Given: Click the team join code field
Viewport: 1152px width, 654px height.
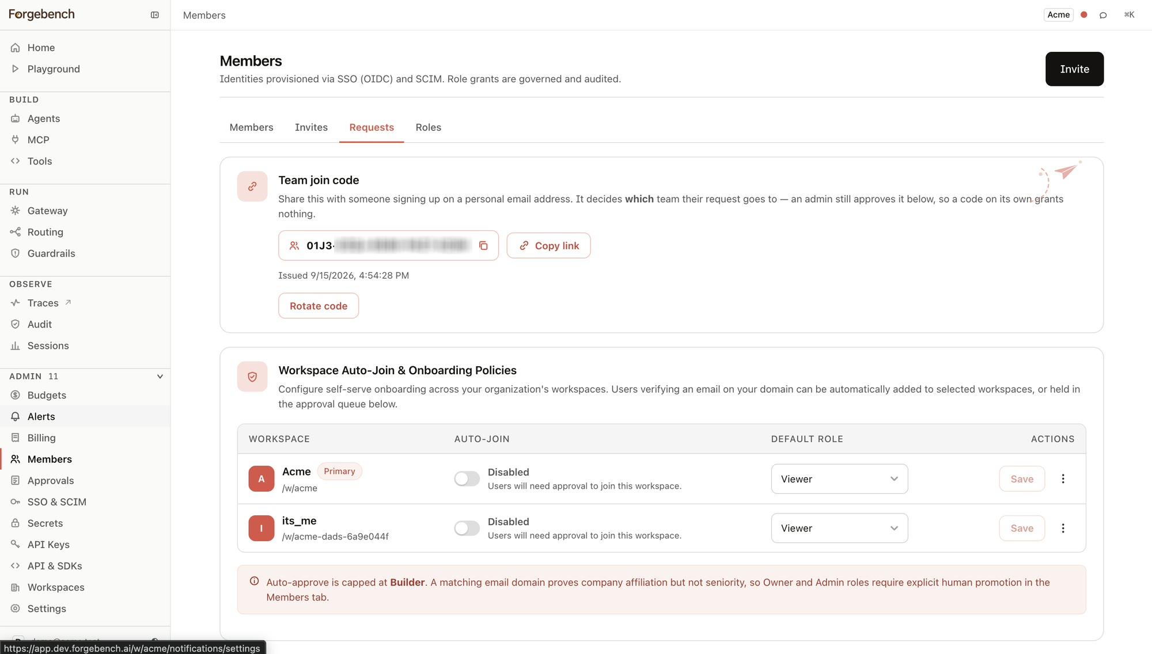Looking at the screenshot, I should point(388,246).
